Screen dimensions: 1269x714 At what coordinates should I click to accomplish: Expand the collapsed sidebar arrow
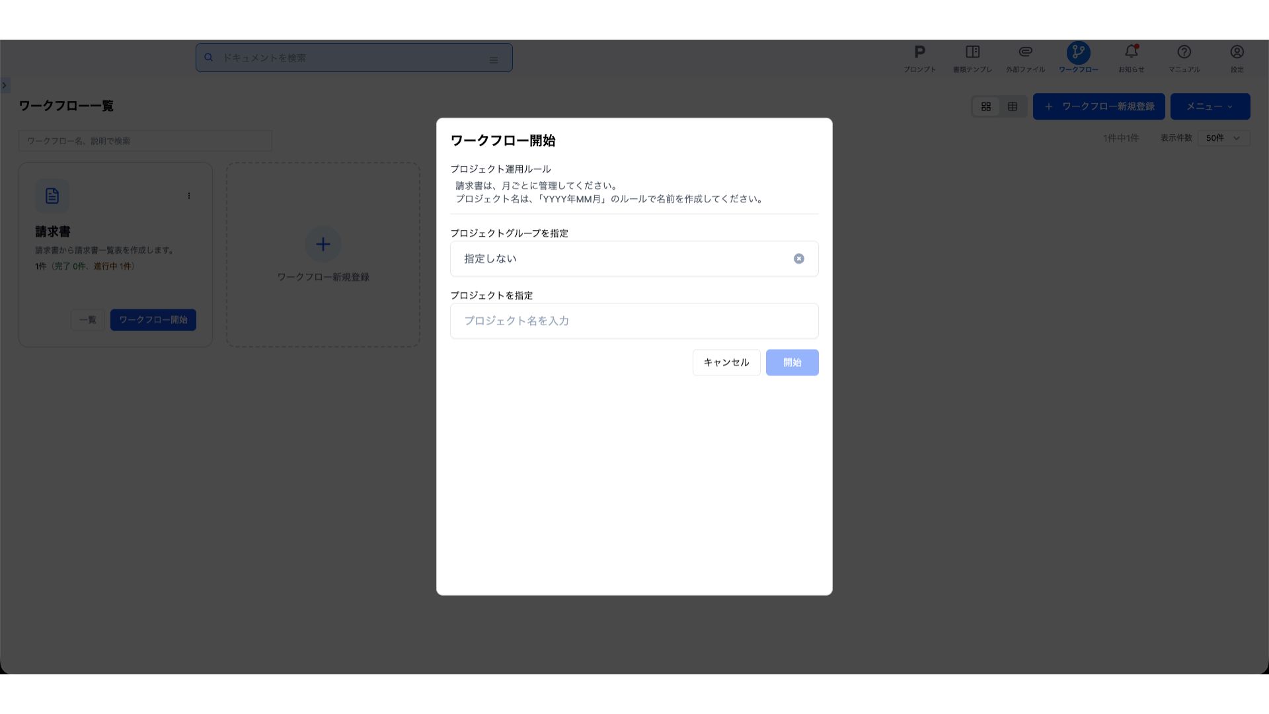click(x=5, y=85)
